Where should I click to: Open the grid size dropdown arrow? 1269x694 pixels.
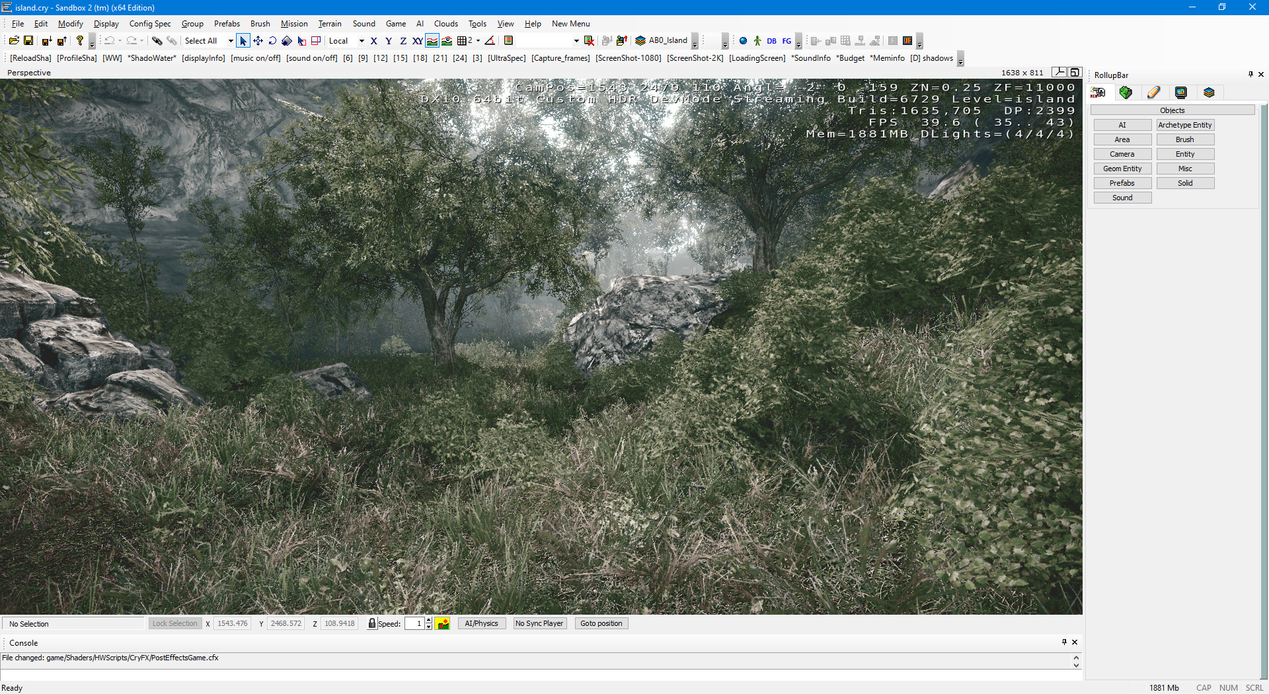pos(478,41)
